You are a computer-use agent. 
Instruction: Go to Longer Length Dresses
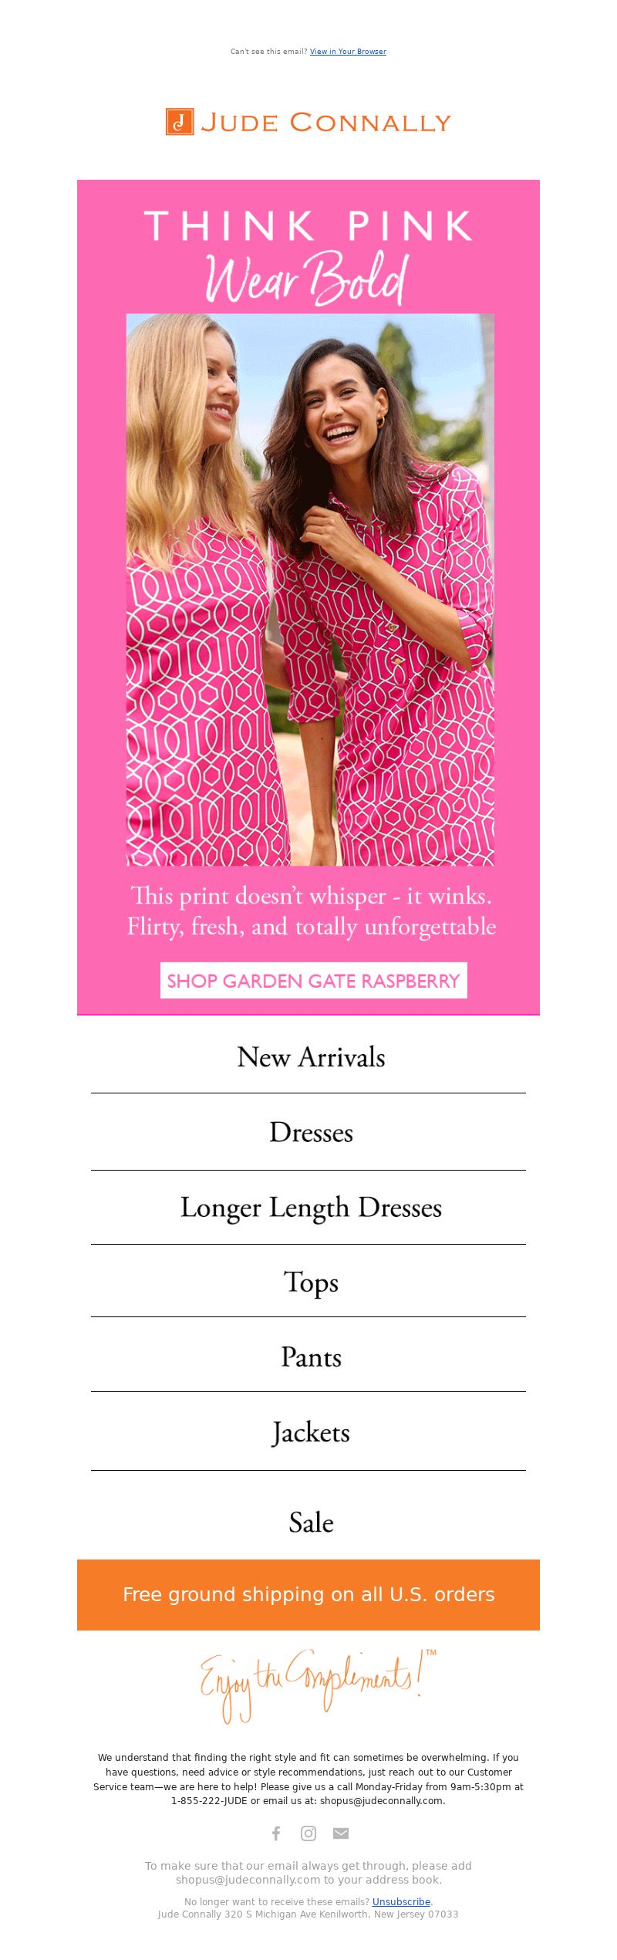(x=311, y=1208)
